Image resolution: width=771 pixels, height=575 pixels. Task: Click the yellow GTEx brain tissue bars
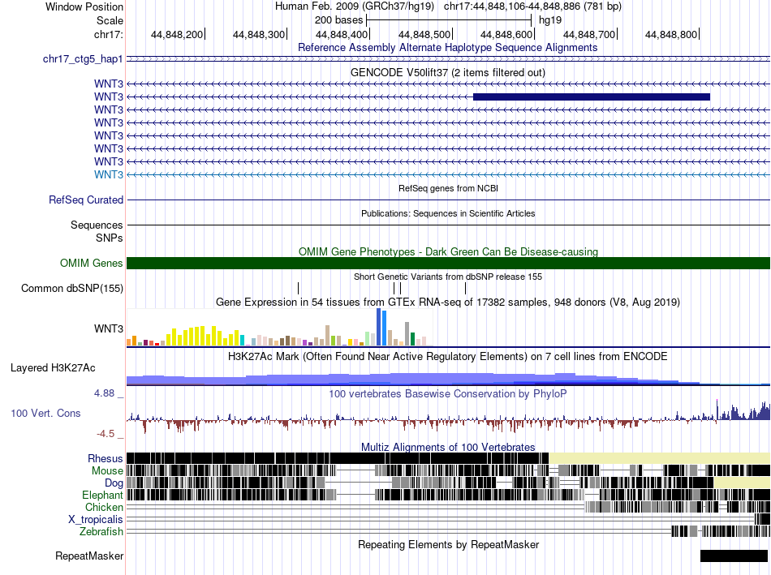pos(205,336)
